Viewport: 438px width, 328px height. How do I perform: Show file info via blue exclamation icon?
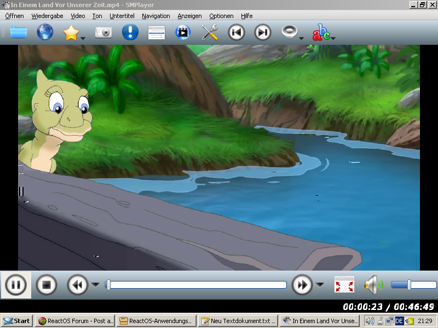point(130,32)
